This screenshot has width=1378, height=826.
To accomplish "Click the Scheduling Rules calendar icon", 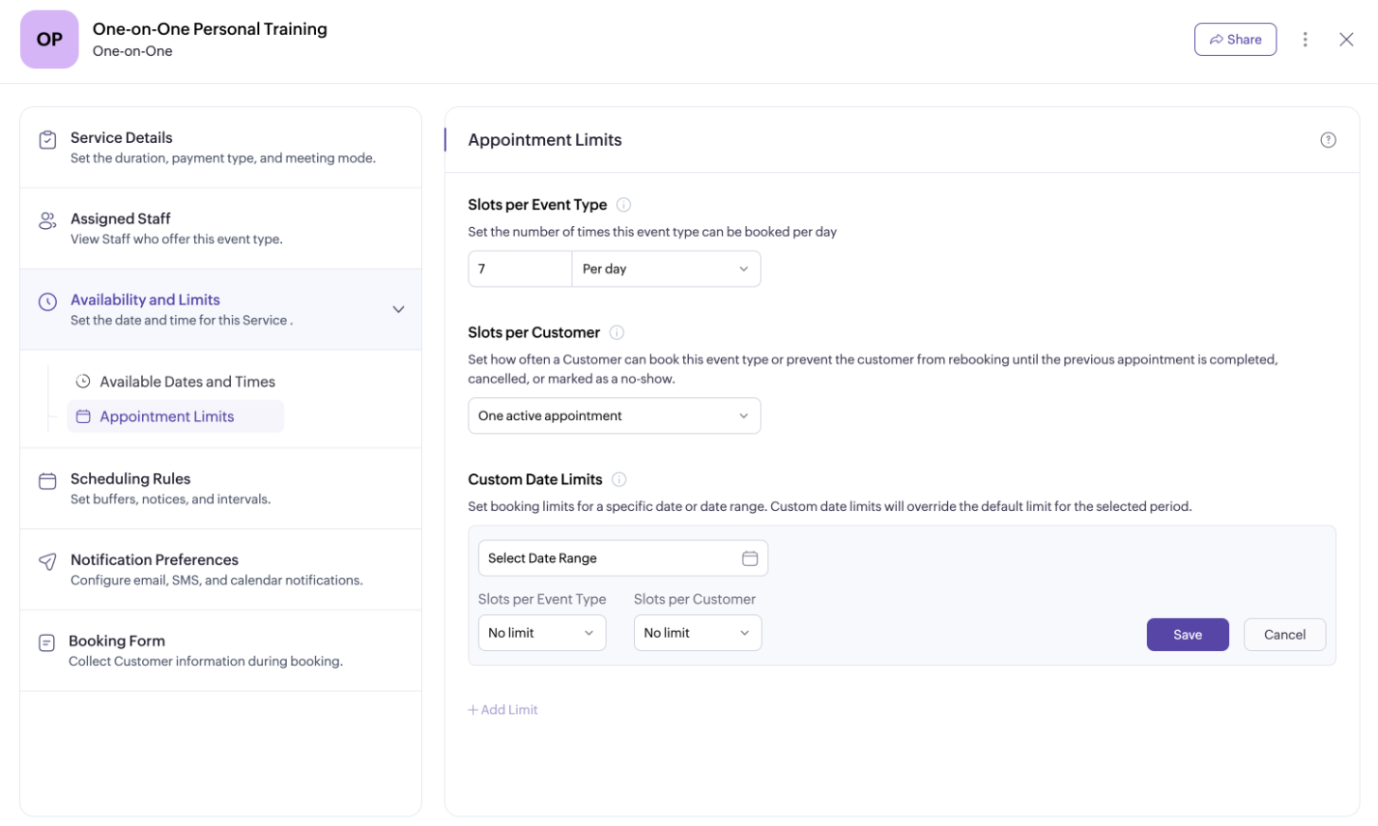I will [x=47, y=481].
